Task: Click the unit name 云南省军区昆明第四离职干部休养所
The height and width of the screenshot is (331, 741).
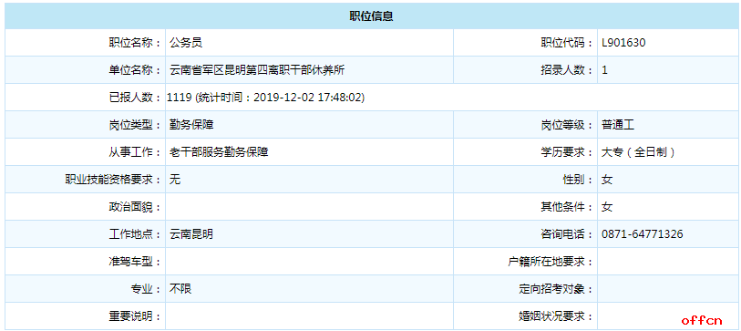Action: (x=258, y=70)
